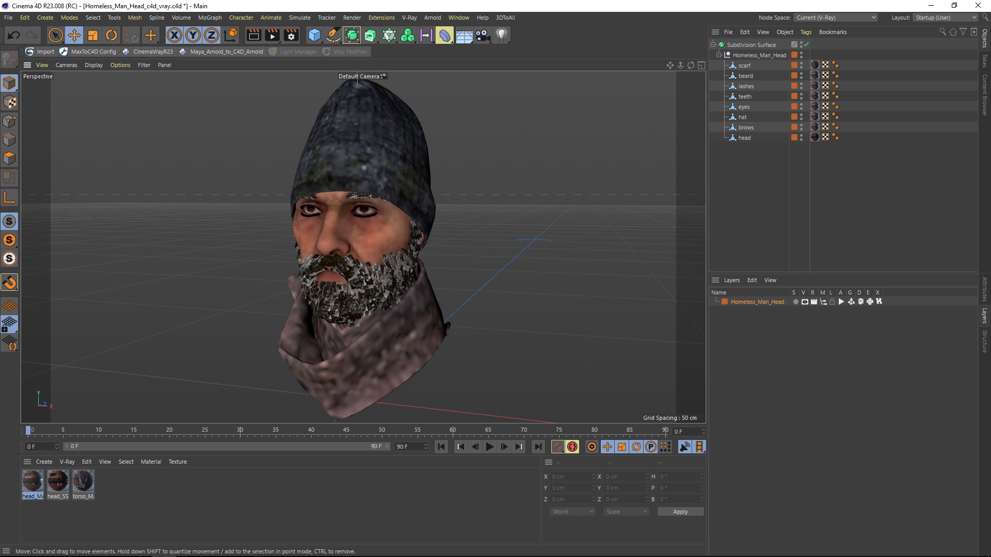The height and width of the screenshot is (557, 991).
Task: Click the Subdivision Surface generator icon
Action: pos(352,35)
